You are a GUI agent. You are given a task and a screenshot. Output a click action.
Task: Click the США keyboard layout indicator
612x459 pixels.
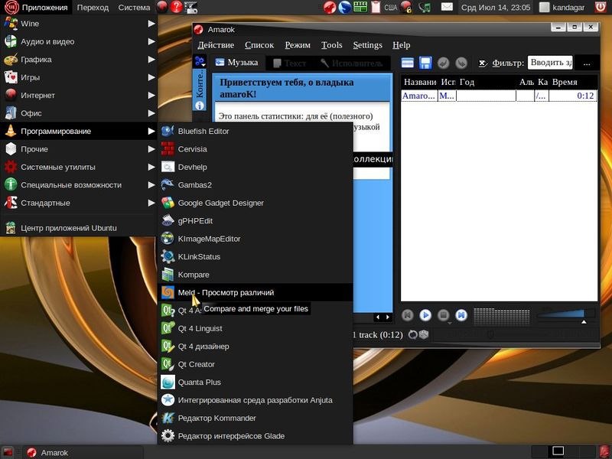tap(390, 8)
